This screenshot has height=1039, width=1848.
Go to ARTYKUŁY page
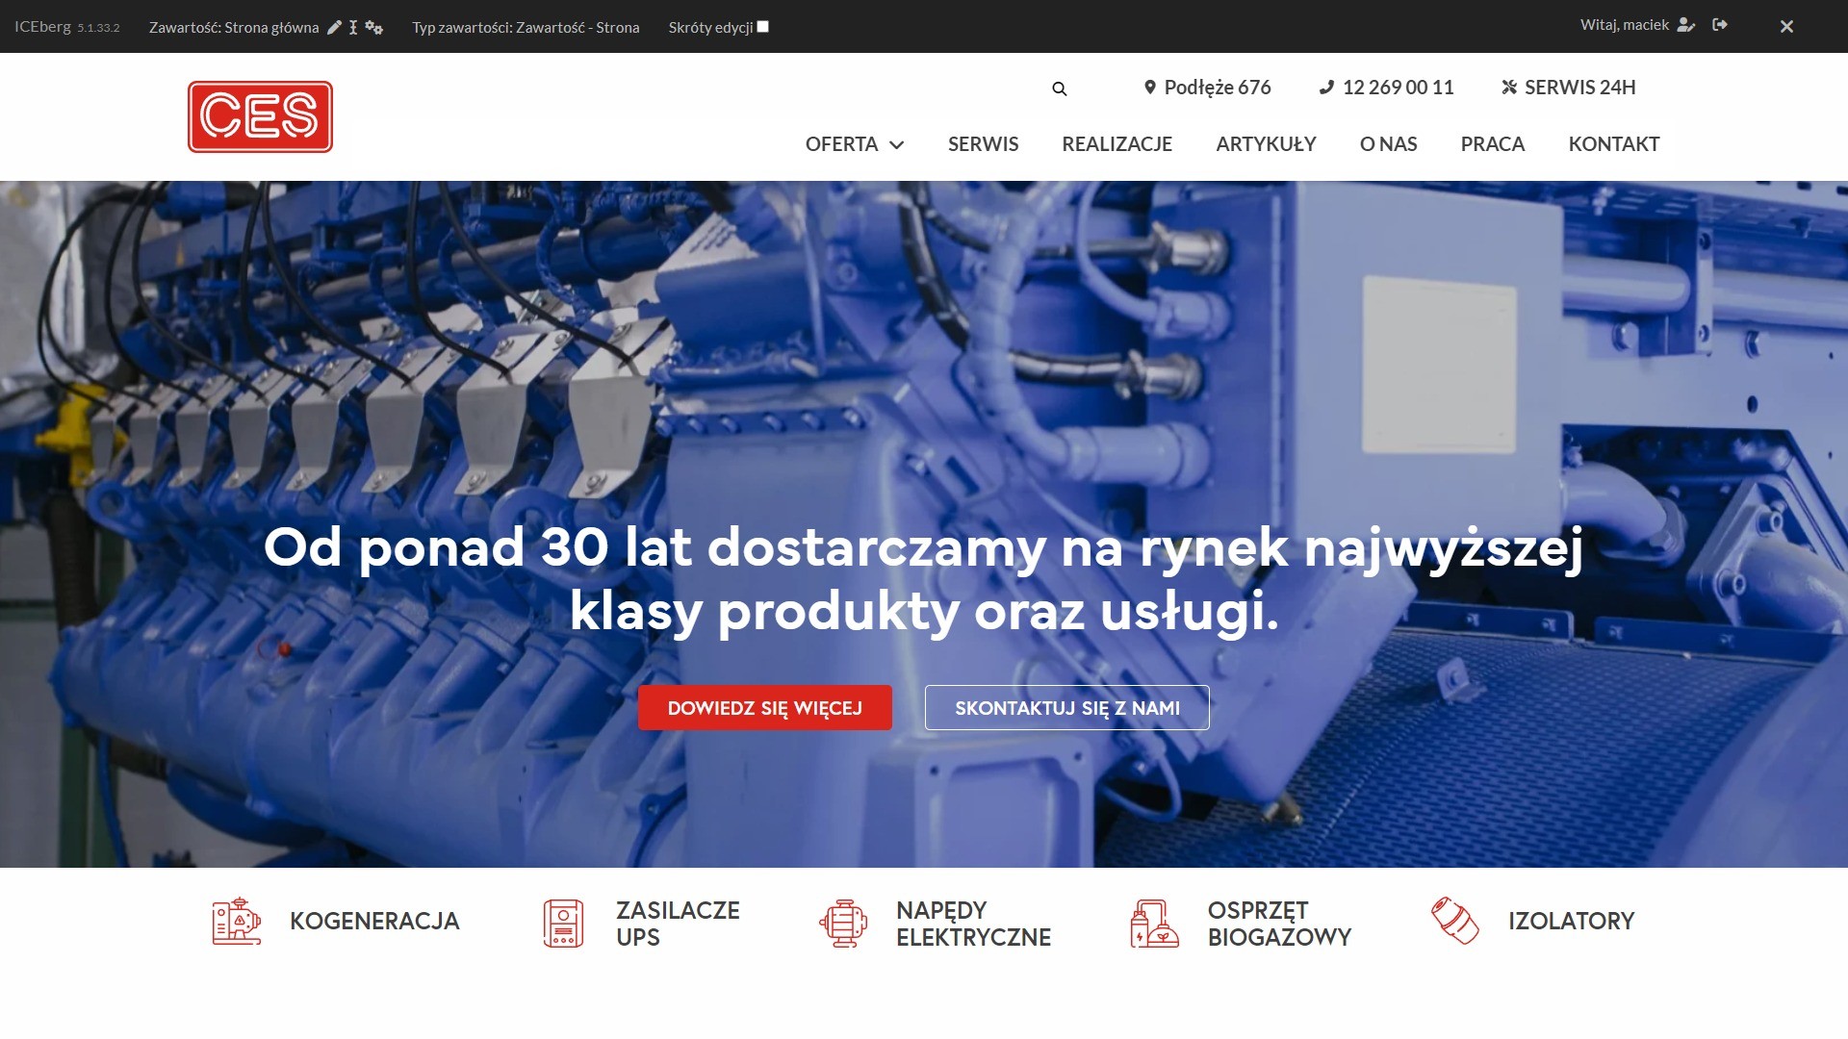pyautogui.click(x=1266, y=144)
